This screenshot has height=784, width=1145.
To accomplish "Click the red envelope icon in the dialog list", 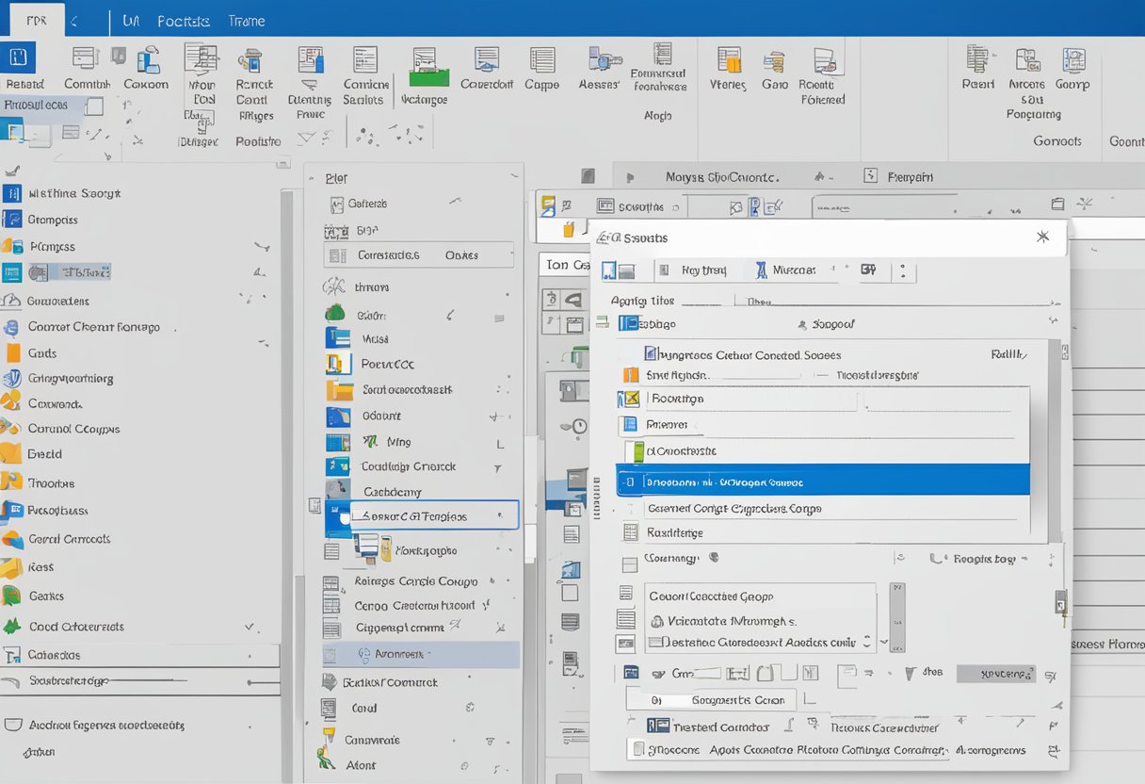I will click(x=630, y=397).
